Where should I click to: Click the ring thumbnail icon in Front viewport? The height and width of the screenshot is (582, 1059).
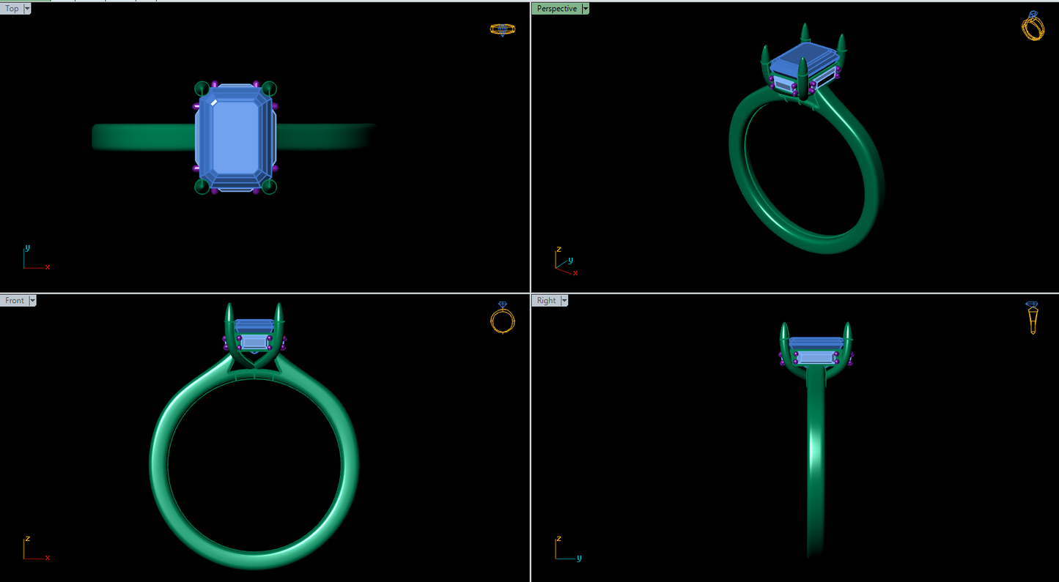502,318
